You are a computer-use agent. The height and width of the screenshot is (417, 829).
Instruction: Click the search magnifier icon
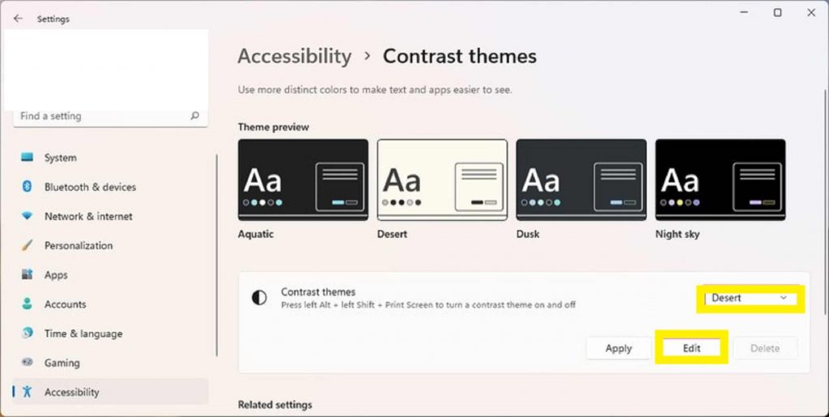[x=194, y=116]
